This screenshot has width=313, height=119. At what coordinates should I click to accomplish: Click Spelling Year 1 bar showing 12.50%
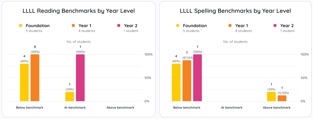click(282, 98)
